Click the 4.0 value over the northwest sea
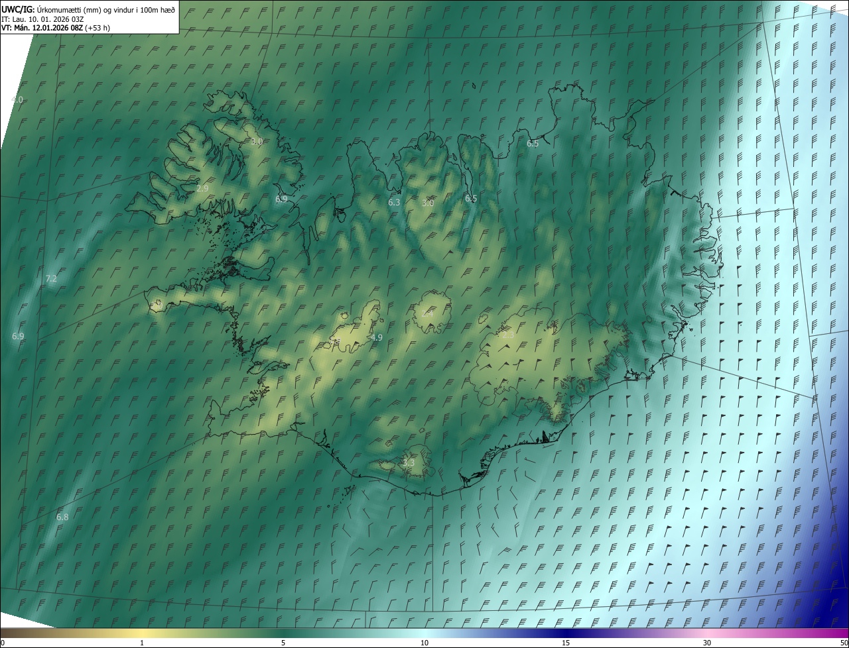The image size is (849, 648). (x=17, y=99)
